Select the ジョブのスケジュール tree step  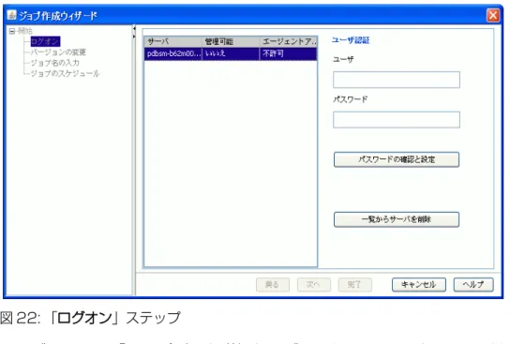pos(65,73)
